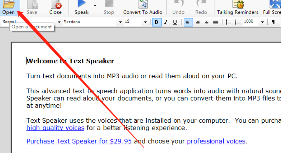Open the 100% zoom dropdown

pyautogui.click(x=262, y=22)
